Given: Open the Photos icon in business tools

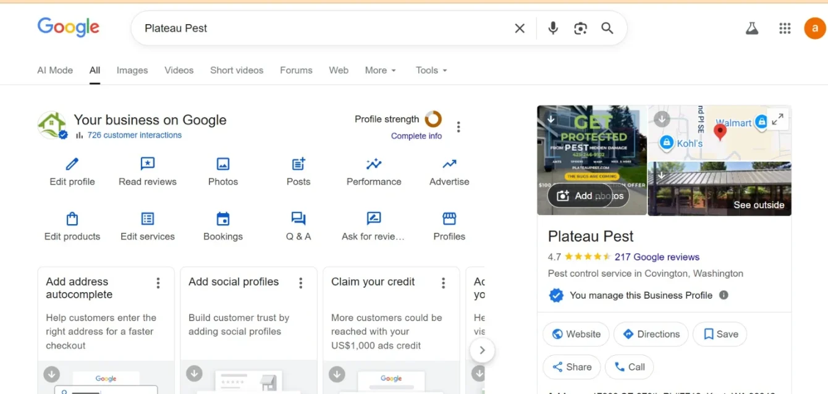Looking at the screenshot, I should 223,164.
